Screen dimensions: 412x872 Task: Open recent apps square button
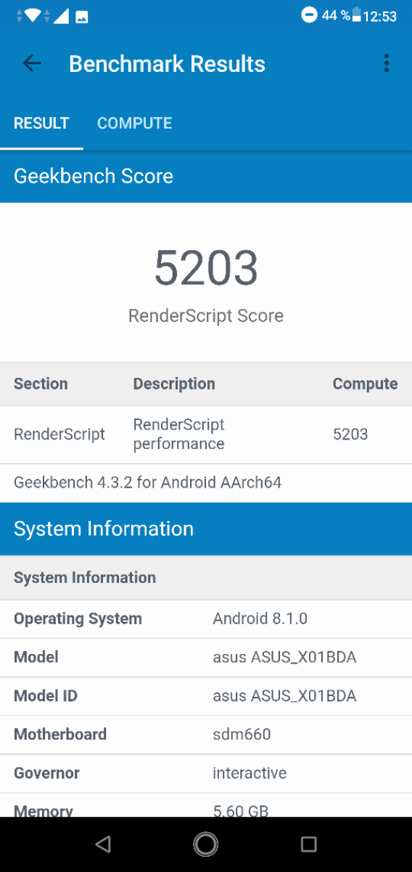(x=309, y=844)
